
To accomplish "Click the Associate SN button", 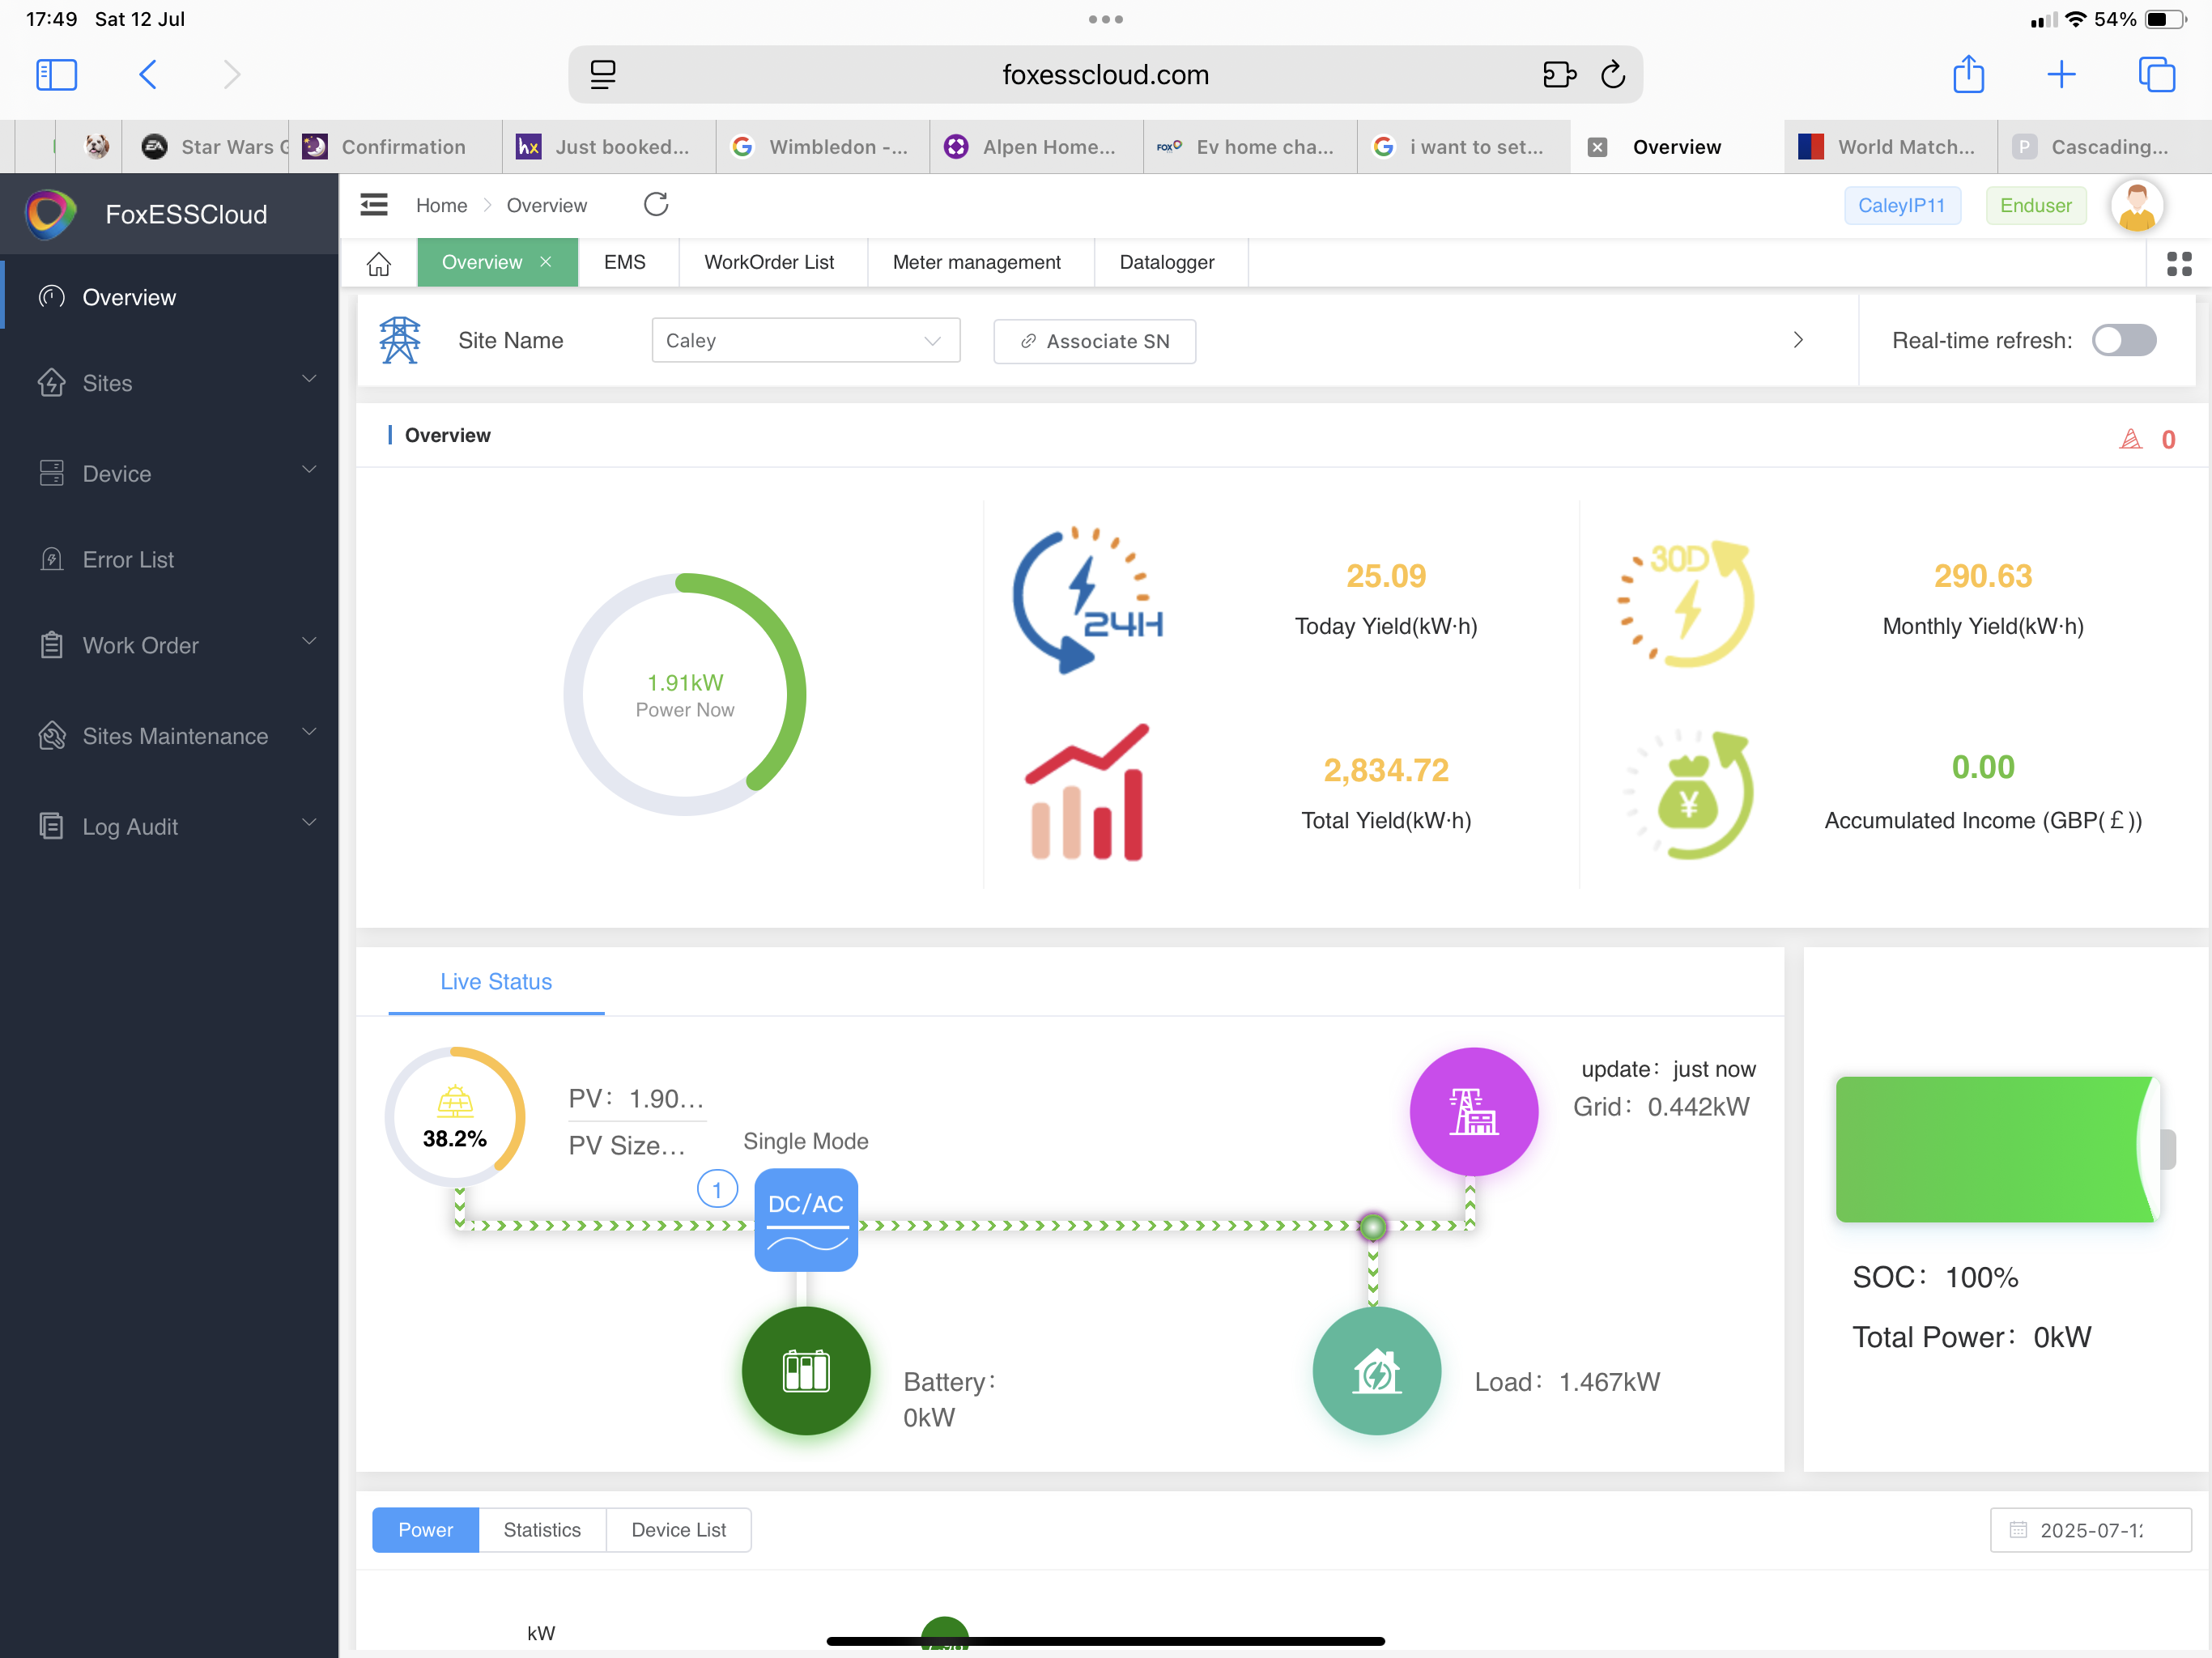I will pyautogui.click(x=1094, y=341).
